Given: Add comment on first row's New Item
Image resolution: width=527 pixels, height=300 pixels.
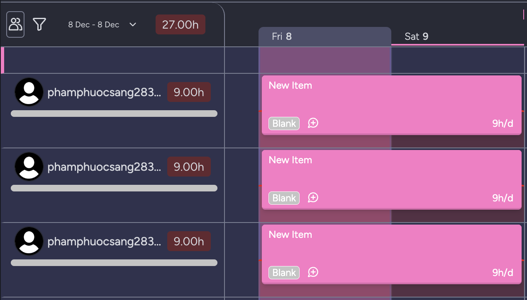Looking at the screenshot, I should coord(313,123).
